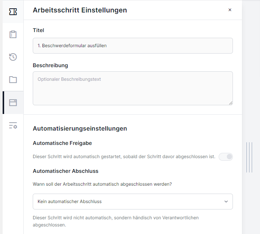Image resolution: width=260 pixels, height=234 pixels.
Task: Click the Beschreibung field label
Action: (x=50, y=65)
